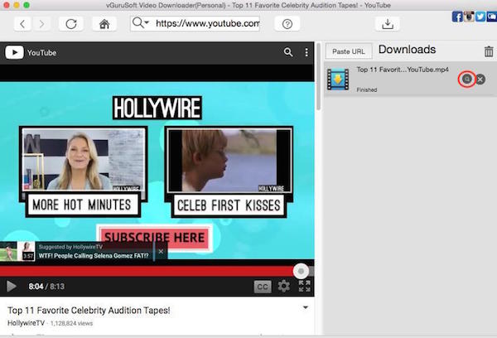Open the CELEB FIRST KISSES video card
497x338 pixels.
(229, 171)
